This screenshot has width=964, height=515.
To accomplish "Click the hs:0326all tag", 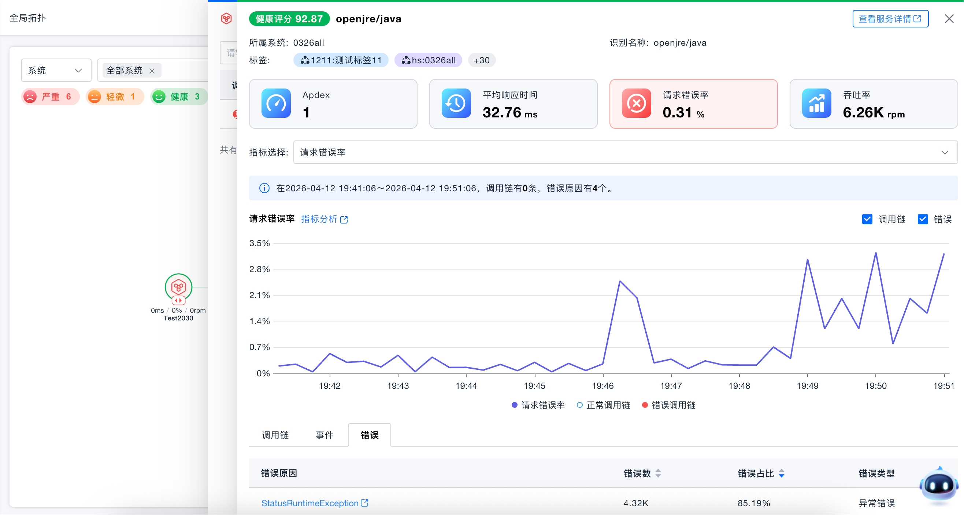I will click(428, 60).
